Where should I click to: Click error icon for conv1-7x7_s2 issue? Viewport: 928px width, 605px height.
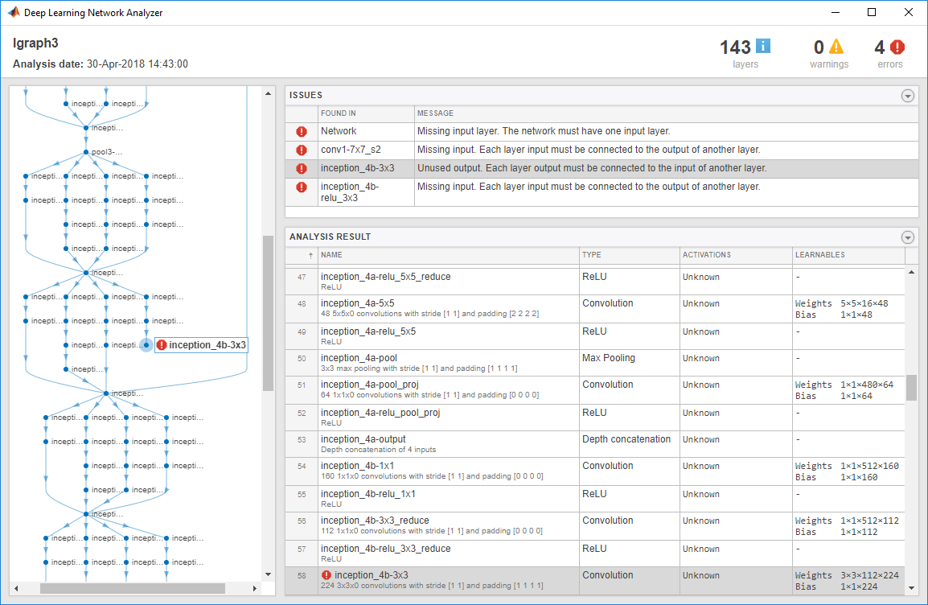click(x=302, y=150)
